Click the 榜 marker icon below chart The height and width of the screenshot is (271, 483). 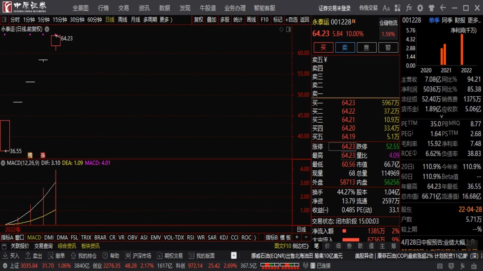coord(30,155)
